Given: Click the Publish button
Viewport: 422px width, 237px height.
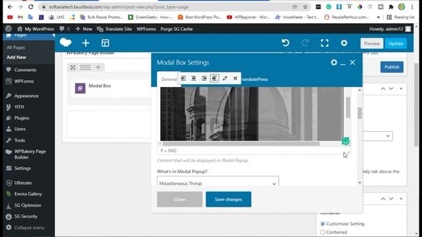Looking at the screenshot, I should [392, 67].
